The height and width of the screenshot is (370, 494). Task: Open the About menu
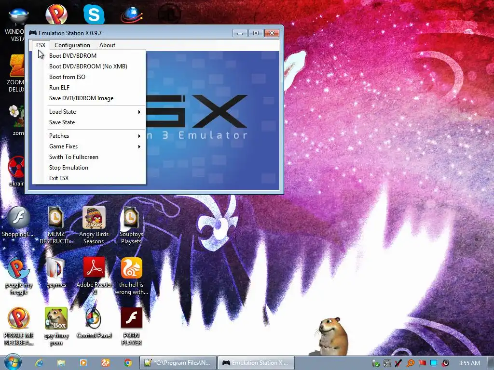click(x=107, y=45)
